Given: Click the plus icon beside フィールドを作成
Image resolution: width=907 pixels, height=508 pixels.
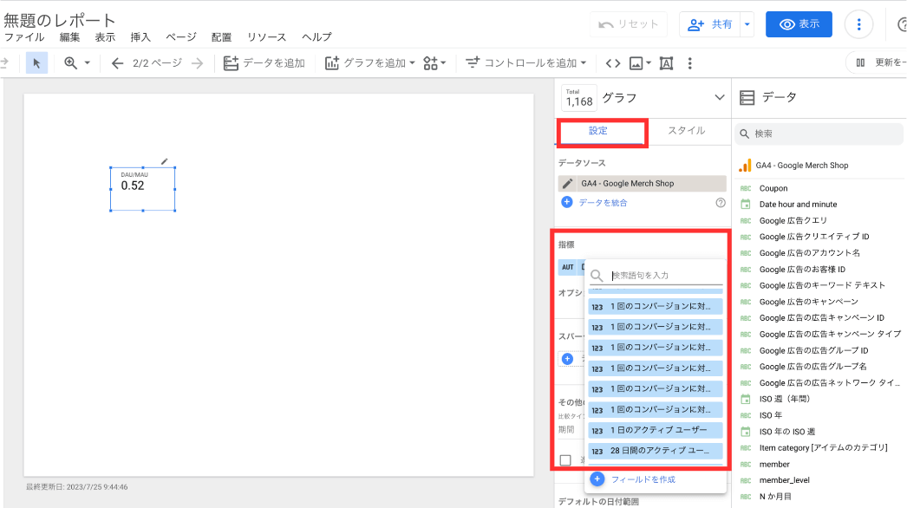Looking at the screenshot, I should [x=597, y=479].
